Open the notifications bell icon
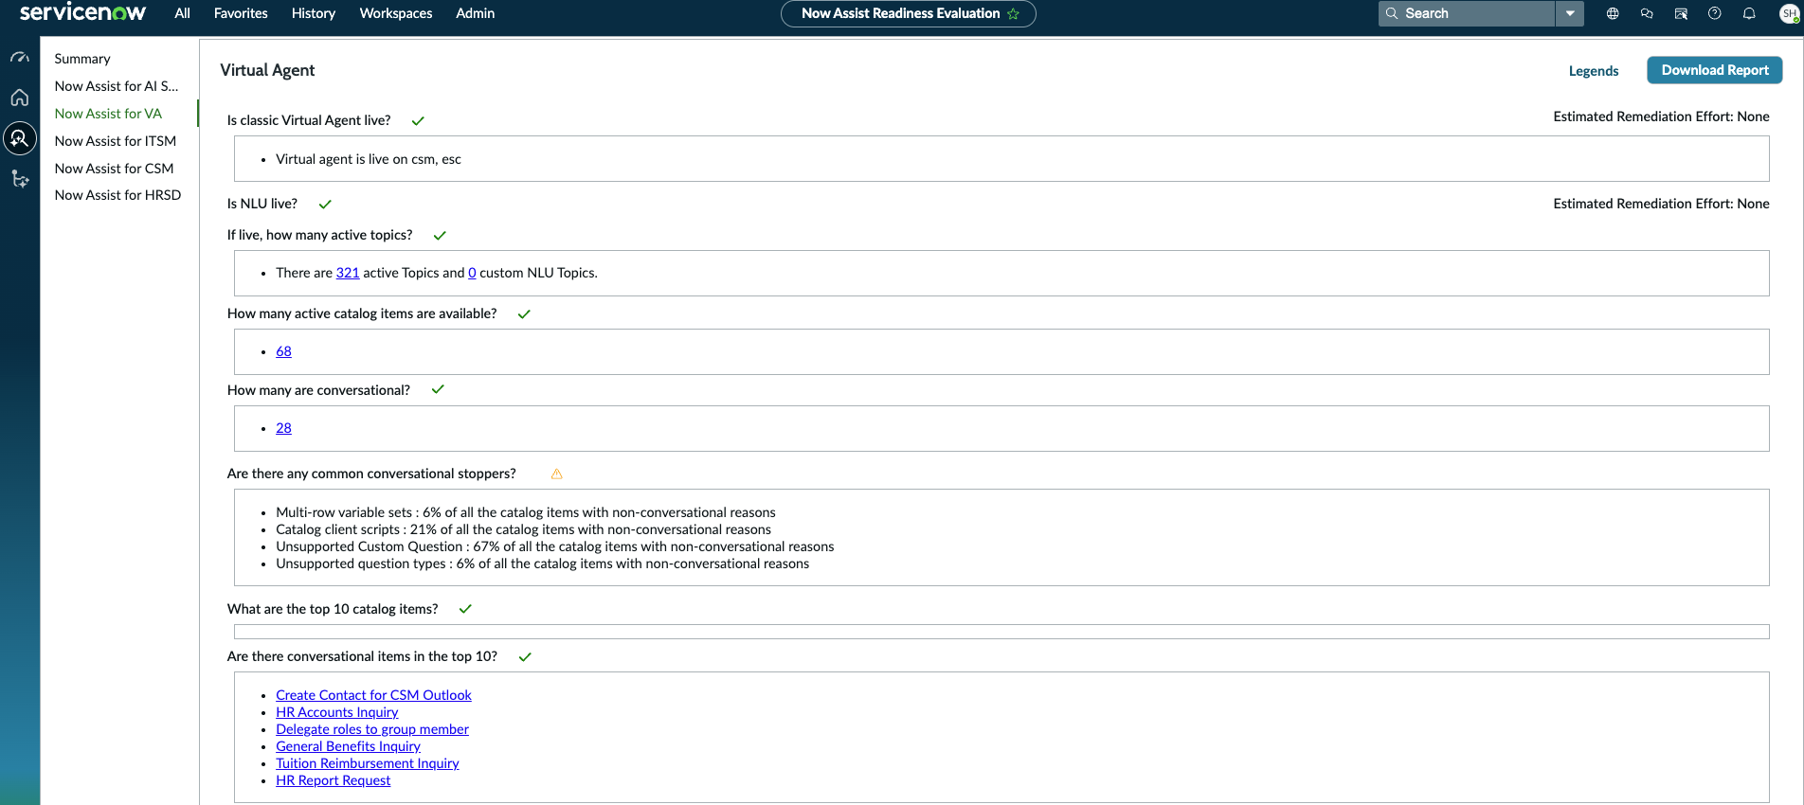Image resolution: width=1804 pixels, height=805 pixels. click(x=1749, y=13)
